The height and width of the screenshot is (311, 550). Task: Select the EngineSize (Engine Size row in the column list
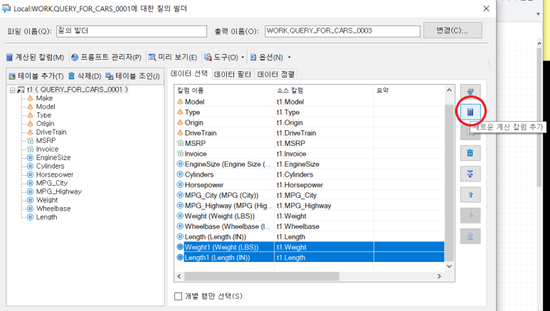pos(310,164)
